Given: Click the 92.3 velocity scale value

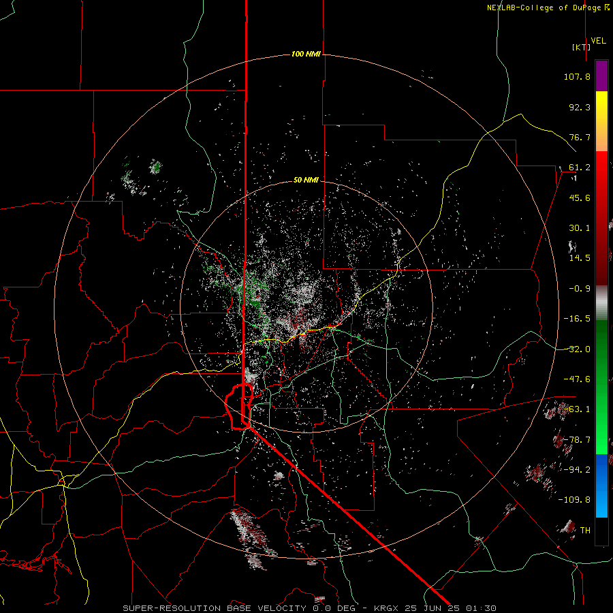Looking at the screenshot, I should coord(580,107).
